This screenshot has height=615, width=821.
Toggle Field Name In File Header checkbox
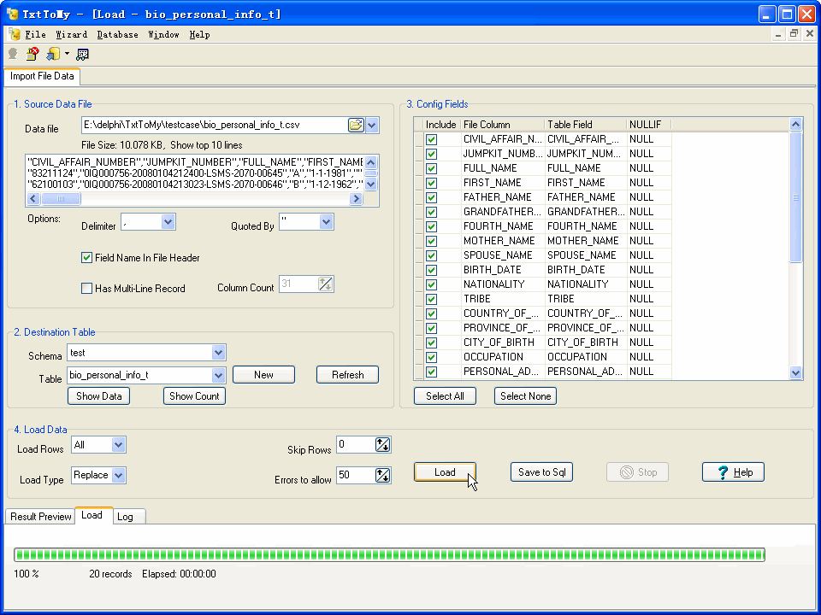(x=86, y=257)
